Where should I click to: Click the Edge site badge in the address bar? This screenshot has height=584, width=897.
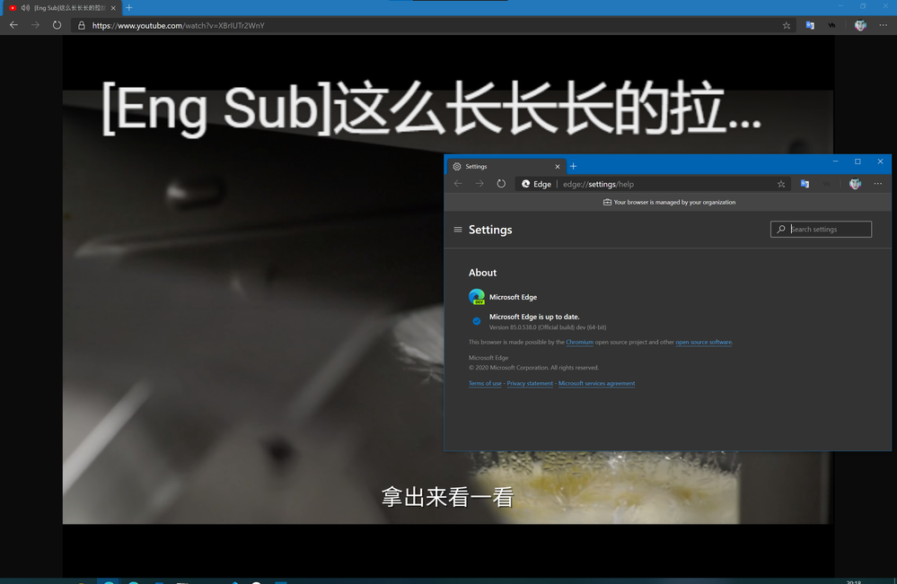[536, 184]
